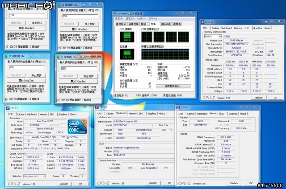This screenshot has height=189, width=286.
Task: Click the 'P7P55D EVO' model field
Action: pos(132,125)
